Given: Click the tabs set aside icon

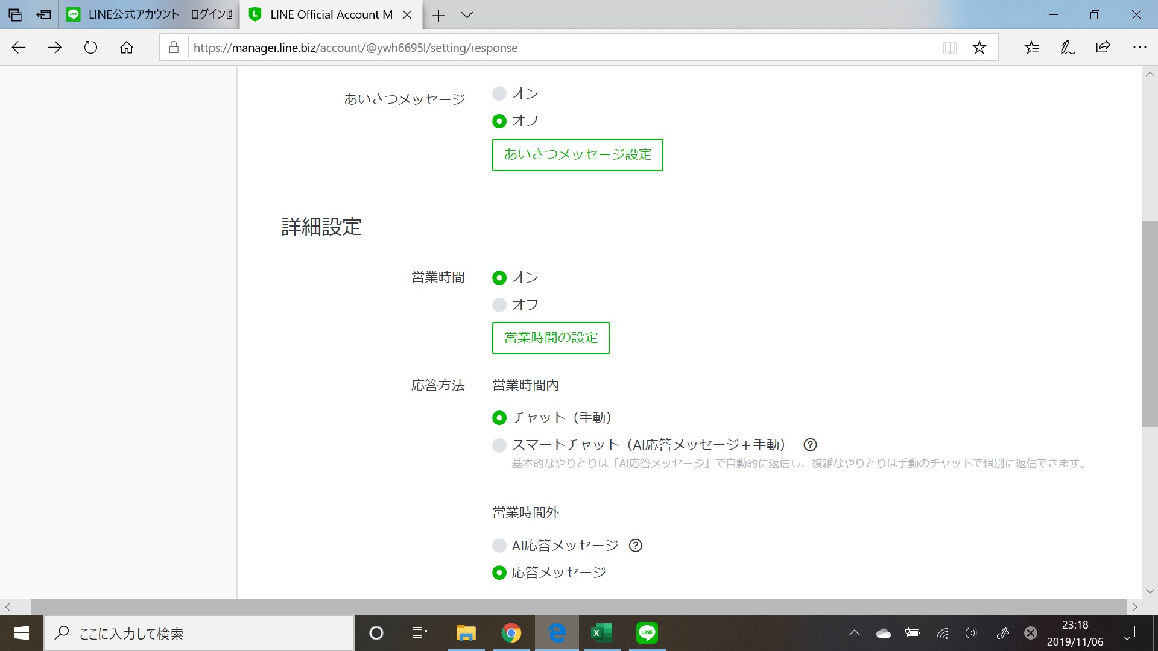Looking at the screenshot, I should point(15,14).
